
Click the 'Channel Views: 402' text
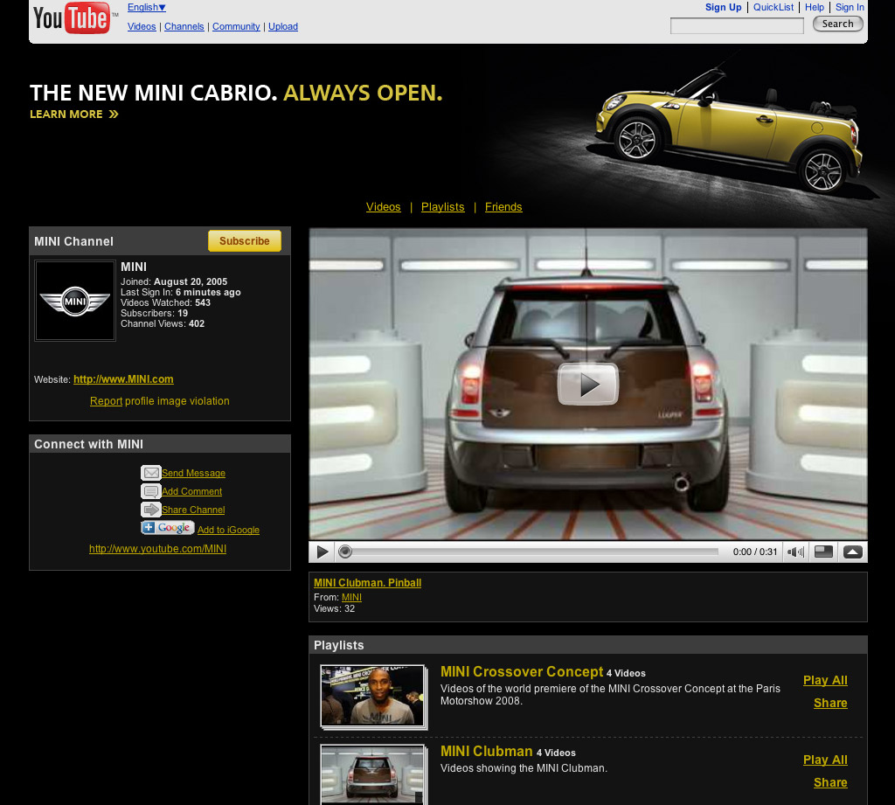(x=163, y=323)
